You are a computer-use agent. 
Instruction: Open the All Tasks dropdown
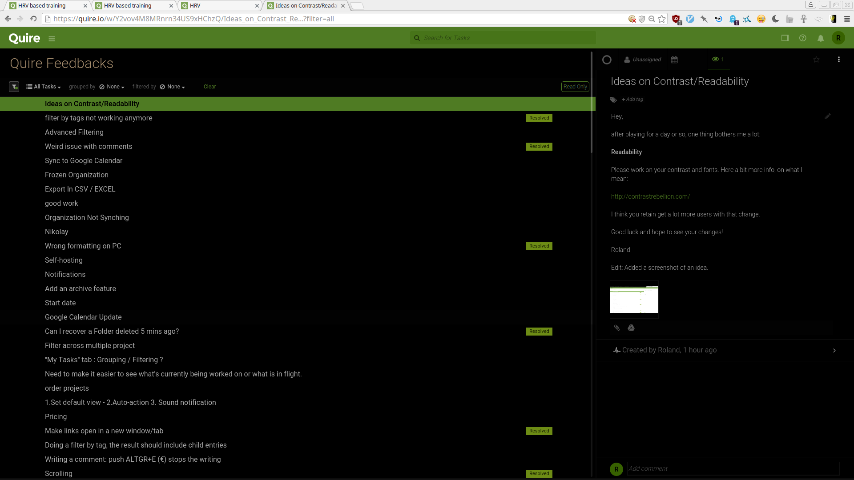[44, 87]
